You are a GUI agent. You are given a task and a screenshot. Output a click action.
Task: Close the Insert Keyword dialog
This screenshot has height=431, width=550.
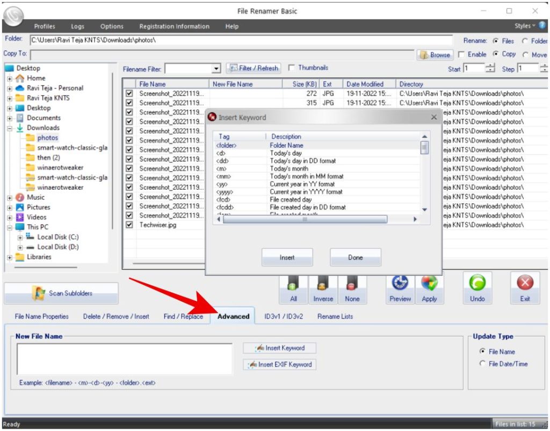pos(434,117)
